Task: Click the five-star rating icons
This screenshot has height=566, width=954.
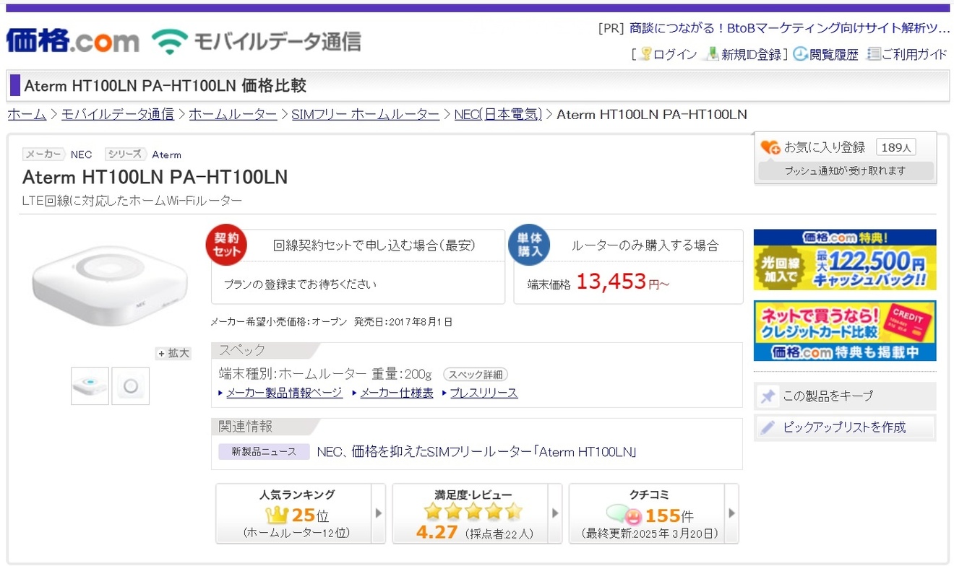Action: (473, 512)
